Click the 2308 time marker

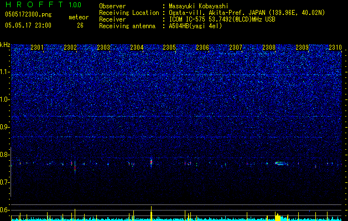click(x=269, y=47)
